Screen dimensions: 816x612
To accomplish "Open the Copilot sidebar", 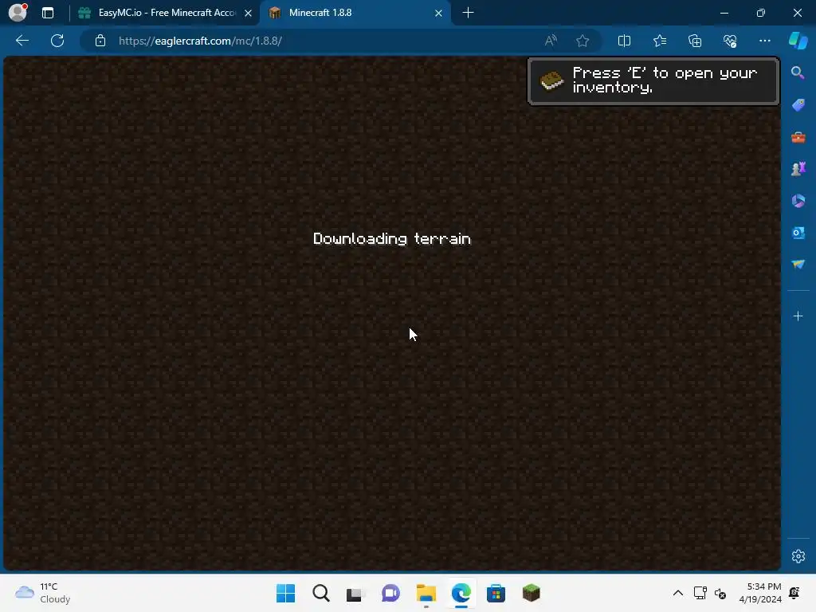I will pyautogui.click(x=798, y=41).
